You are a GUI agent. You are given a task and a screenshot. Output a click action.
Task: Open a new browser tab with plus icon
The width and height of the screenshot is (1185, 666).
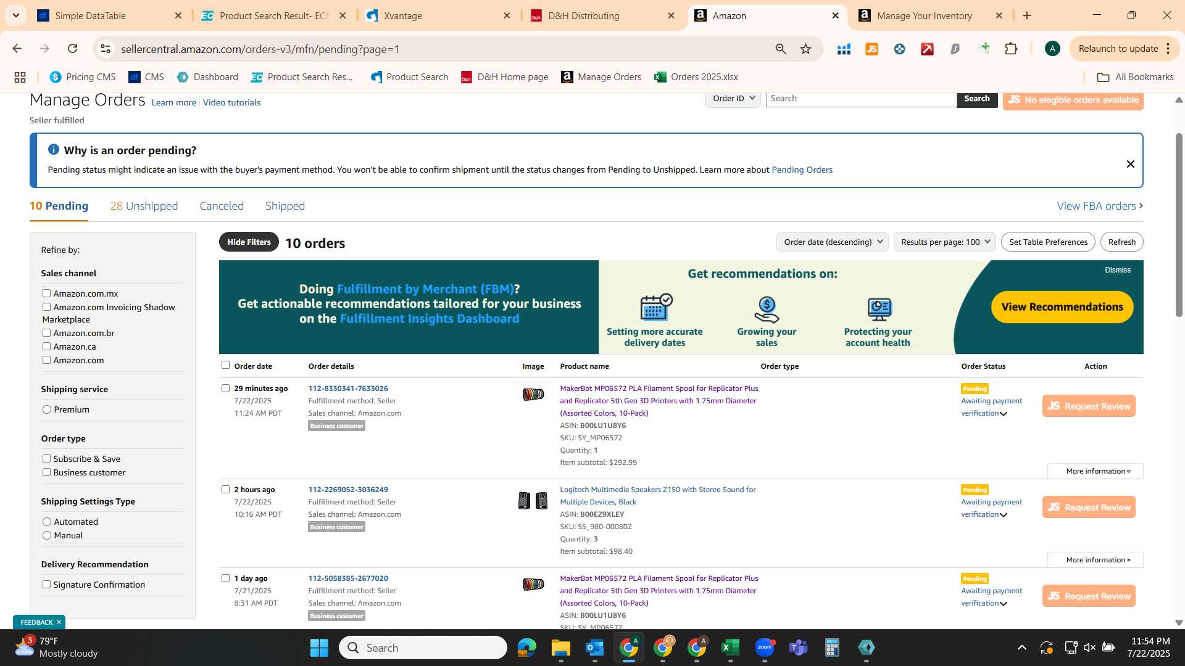point(1027,15)
